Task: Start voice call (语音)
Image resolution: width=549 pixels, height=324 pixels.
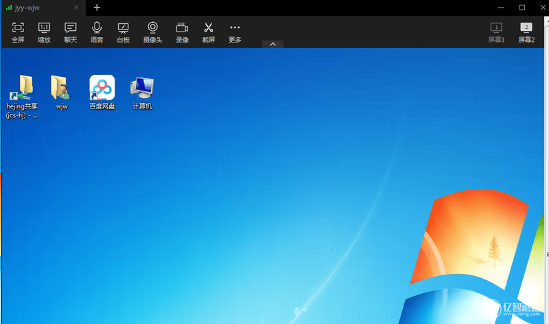Action: (x=97, y=32)
